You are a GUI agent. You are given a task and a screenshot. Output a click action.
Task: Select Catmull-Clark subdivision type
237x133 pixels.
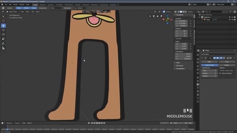[210, 65]
